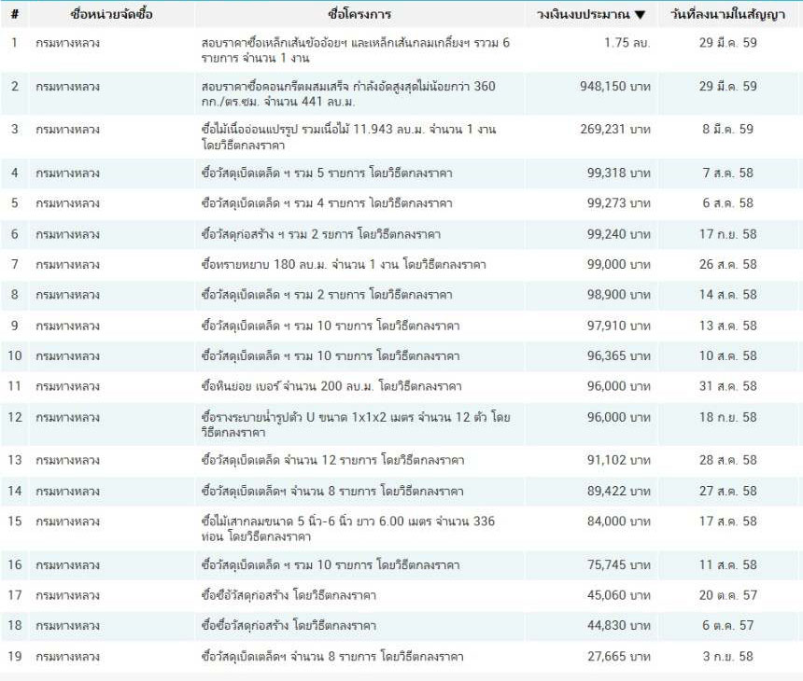Click the 1.75 ลบ. budget amount
The height and width of the screenshot is (681, 803).
point(627,43)
